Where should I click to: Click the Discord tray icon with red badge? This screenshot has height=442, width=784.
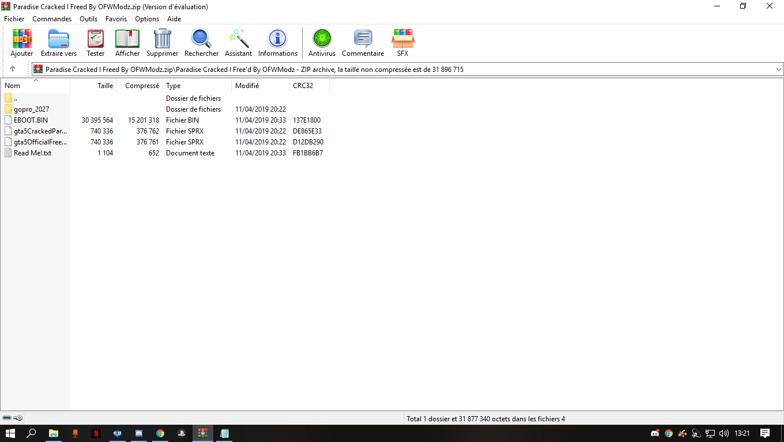point(655,433)
